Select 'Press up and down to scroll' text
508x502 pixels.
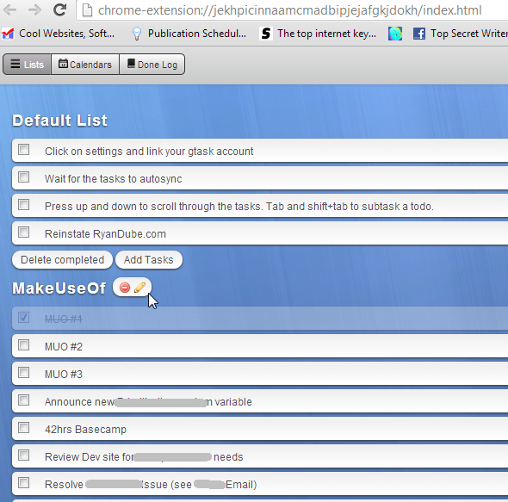point(239,207)
